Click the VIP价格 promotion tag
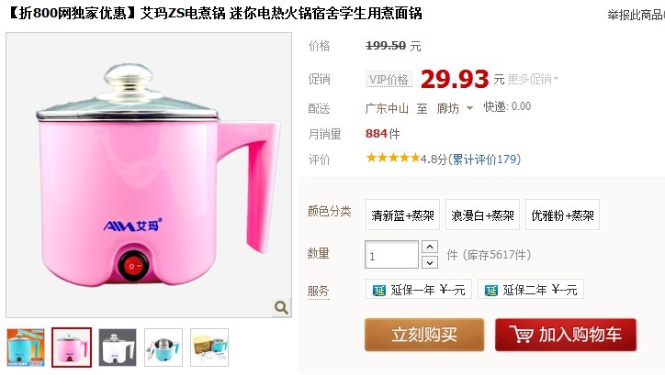 pos(389,79)
